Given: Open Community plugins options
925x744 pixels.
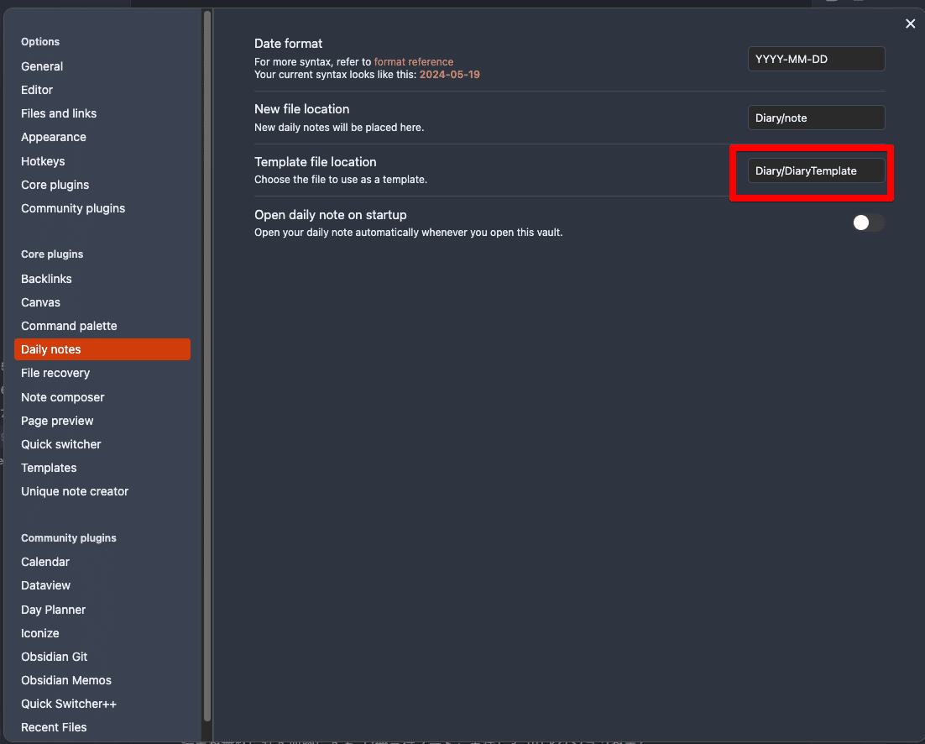Looking at the screenshot, I should pyautogui.click(x=73, y=208).
